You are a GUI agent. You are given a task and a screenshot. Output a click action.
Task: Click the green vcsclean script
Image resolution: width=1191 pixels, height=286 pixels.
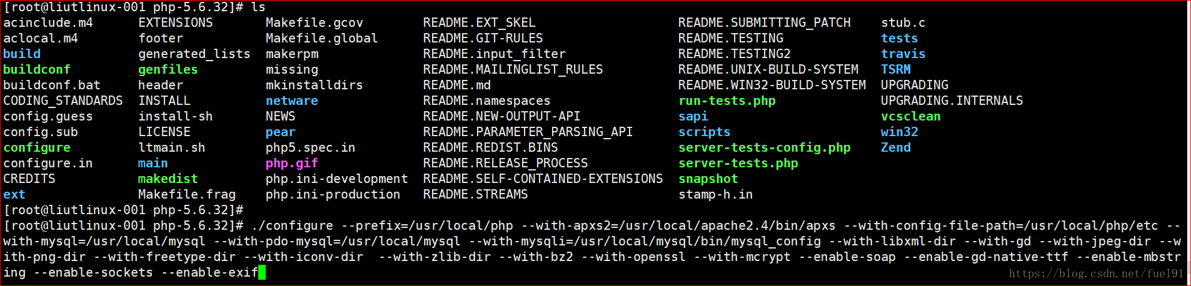coord(911,117)
